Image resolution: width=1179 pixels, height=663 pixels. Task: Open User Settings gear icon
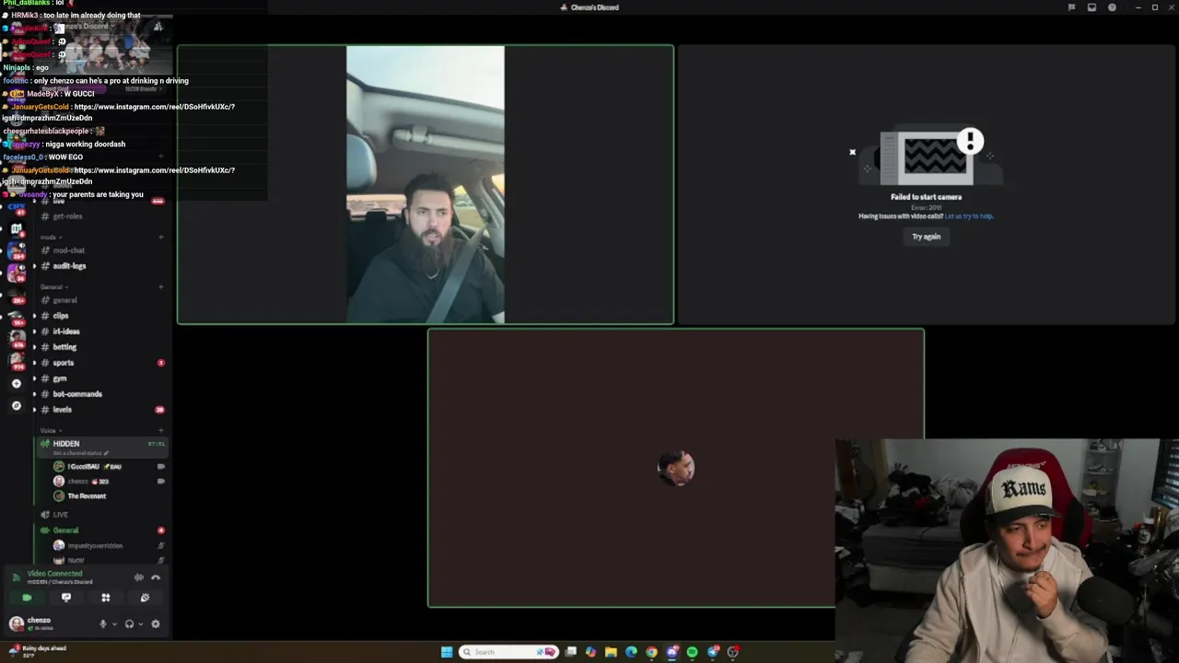tap(155, 623)
